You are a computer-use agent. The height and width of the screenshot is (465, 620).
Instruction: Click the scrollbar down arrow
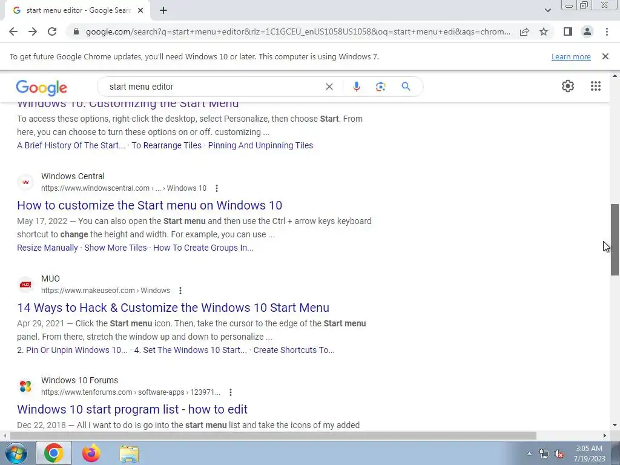(615, 426)
